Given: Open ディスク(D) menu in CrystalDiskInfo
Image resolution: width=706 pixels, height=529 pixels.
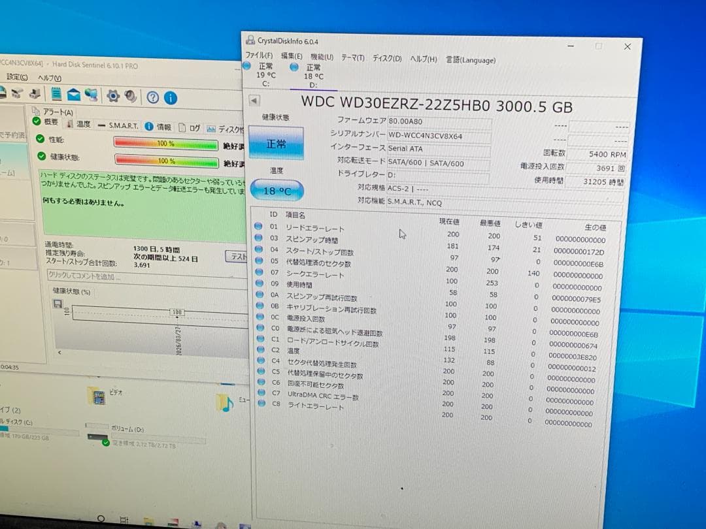Looking at the screenshot, I should (387, 59).
